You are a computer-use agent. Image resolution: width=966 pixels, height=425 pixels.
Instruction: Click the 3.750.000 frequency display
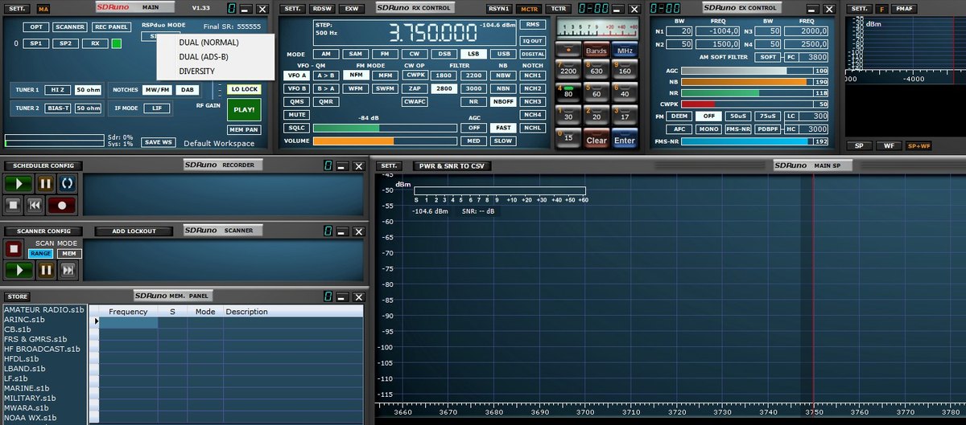(x=432, y=33)
